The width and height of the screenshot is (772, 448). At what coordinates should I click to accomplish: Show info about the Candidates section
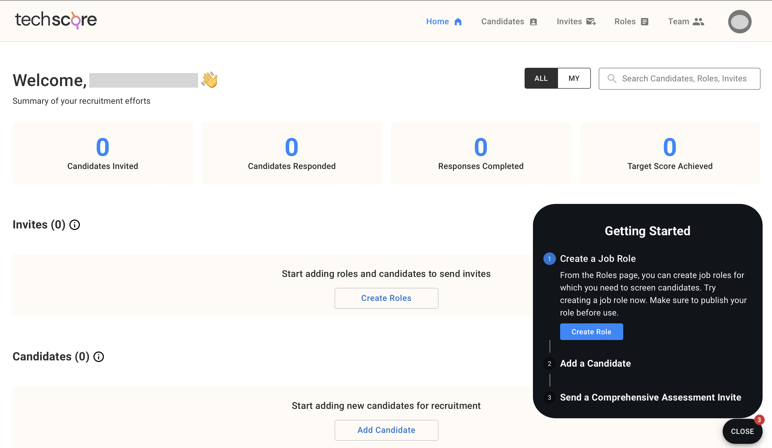tap(98, 357)
